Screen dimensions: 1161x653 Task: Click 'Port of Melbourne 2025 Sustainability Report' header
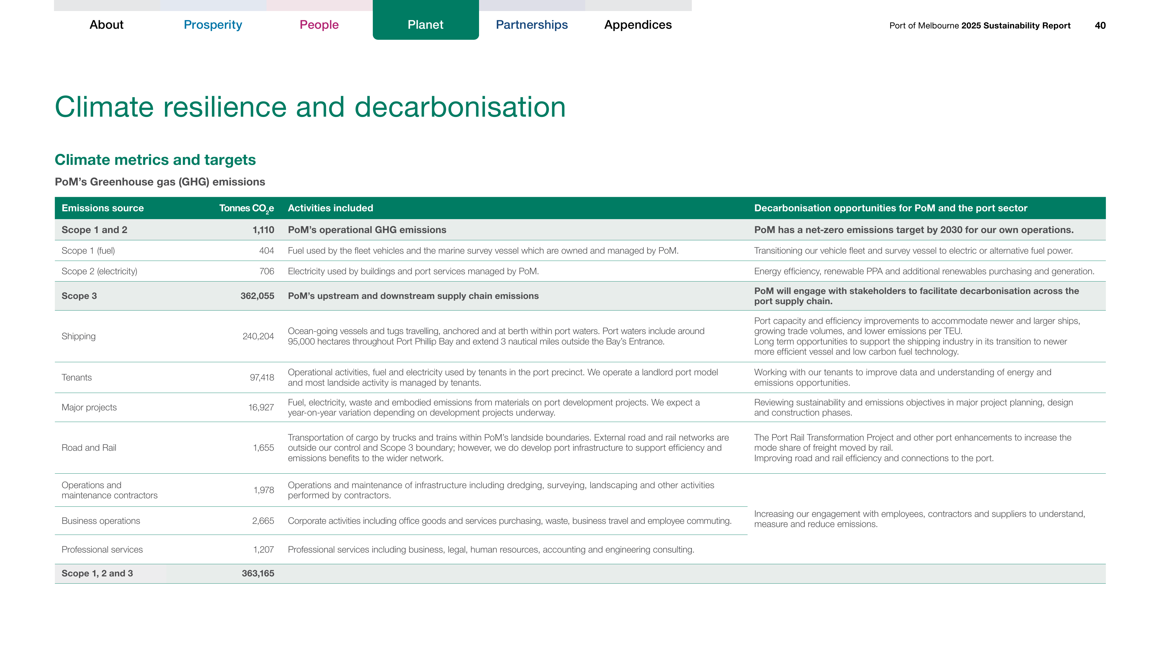(x=980, y=26)
